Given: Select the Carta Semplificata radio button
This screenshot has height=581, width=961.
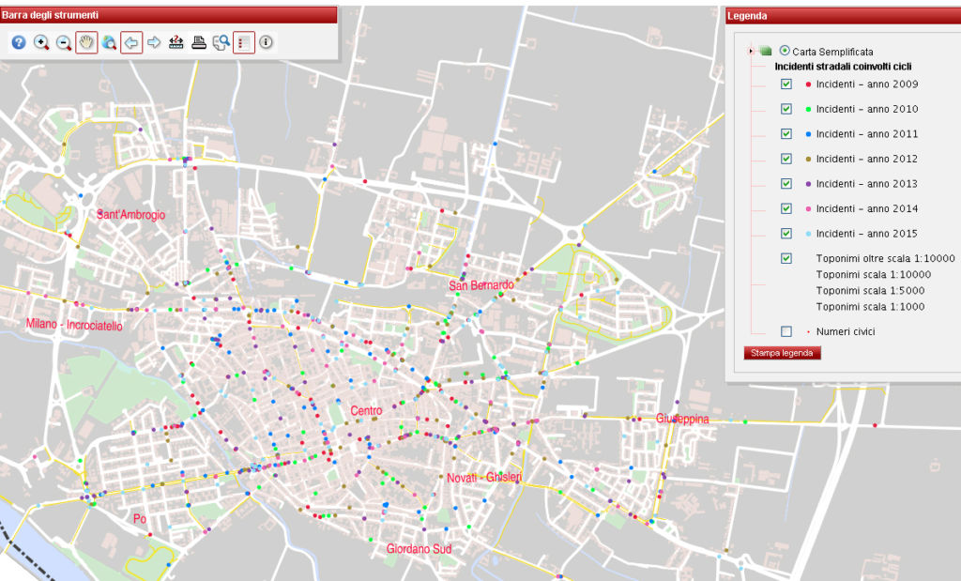Looking at the screenshot, I should [x=785, y=51].
